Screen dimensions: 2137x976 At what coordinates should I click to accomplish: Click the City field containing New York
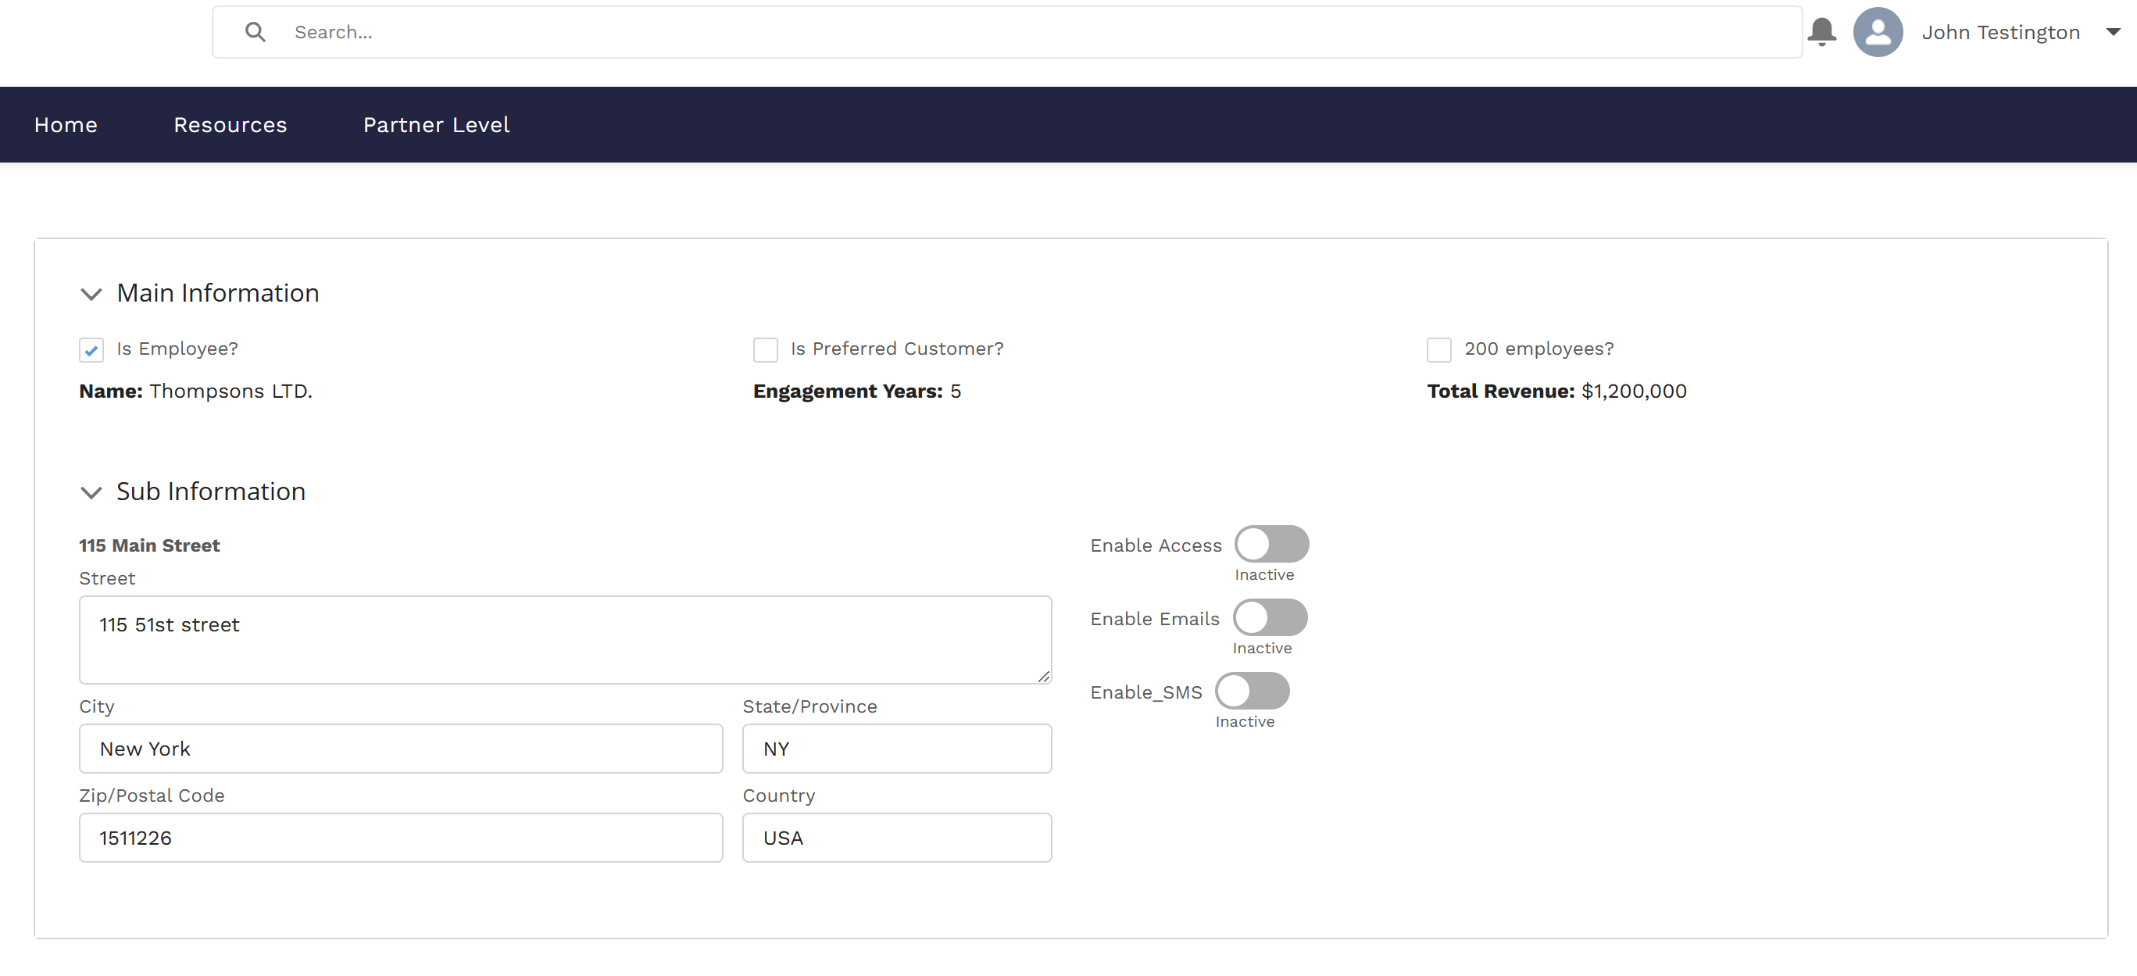[401, 748]
